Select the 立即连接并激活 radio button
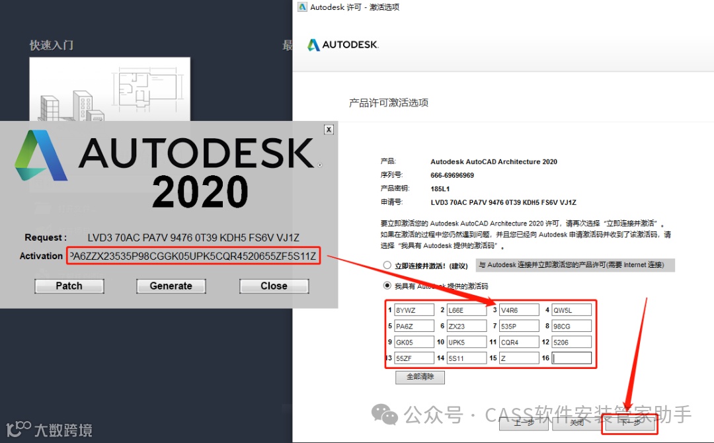 click(387, 265)
